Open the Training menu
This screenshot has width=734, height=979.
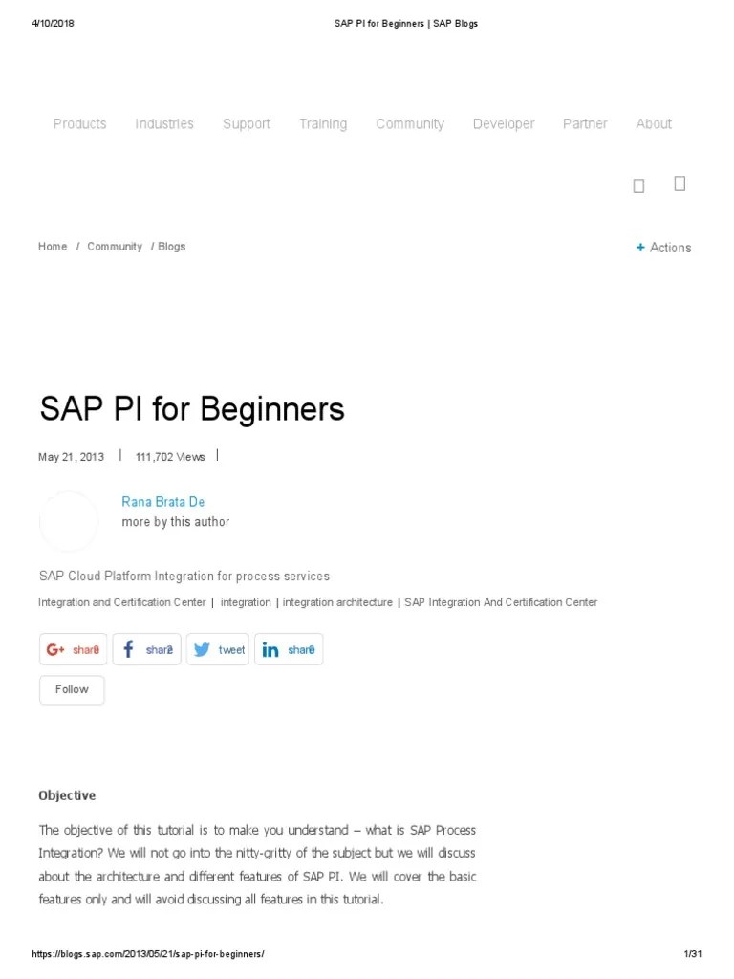pyautogui.click(x=322, y=123)
